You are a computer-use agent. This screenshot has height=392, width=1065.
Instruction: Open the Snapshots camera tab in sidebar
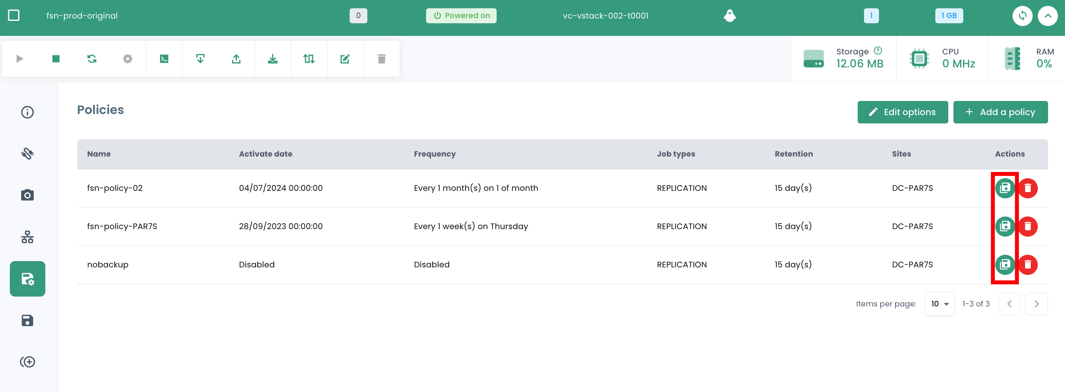(x=27, y=195)
